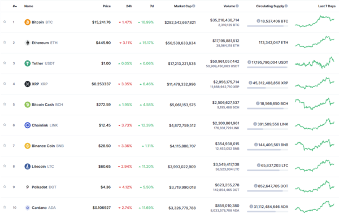Click the Tether green logo icon
Screen dimensions: 339x218
click(28, 63)
